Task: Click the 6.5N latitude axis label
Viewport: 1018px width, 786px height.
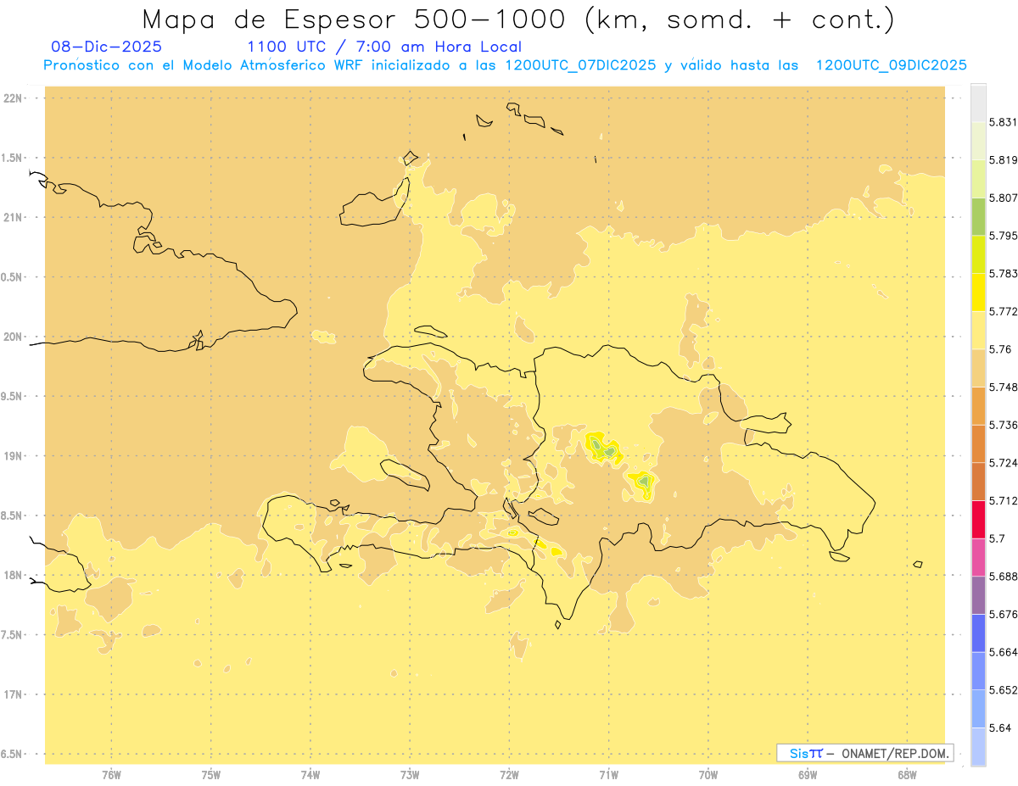Action: click(13, 754)
